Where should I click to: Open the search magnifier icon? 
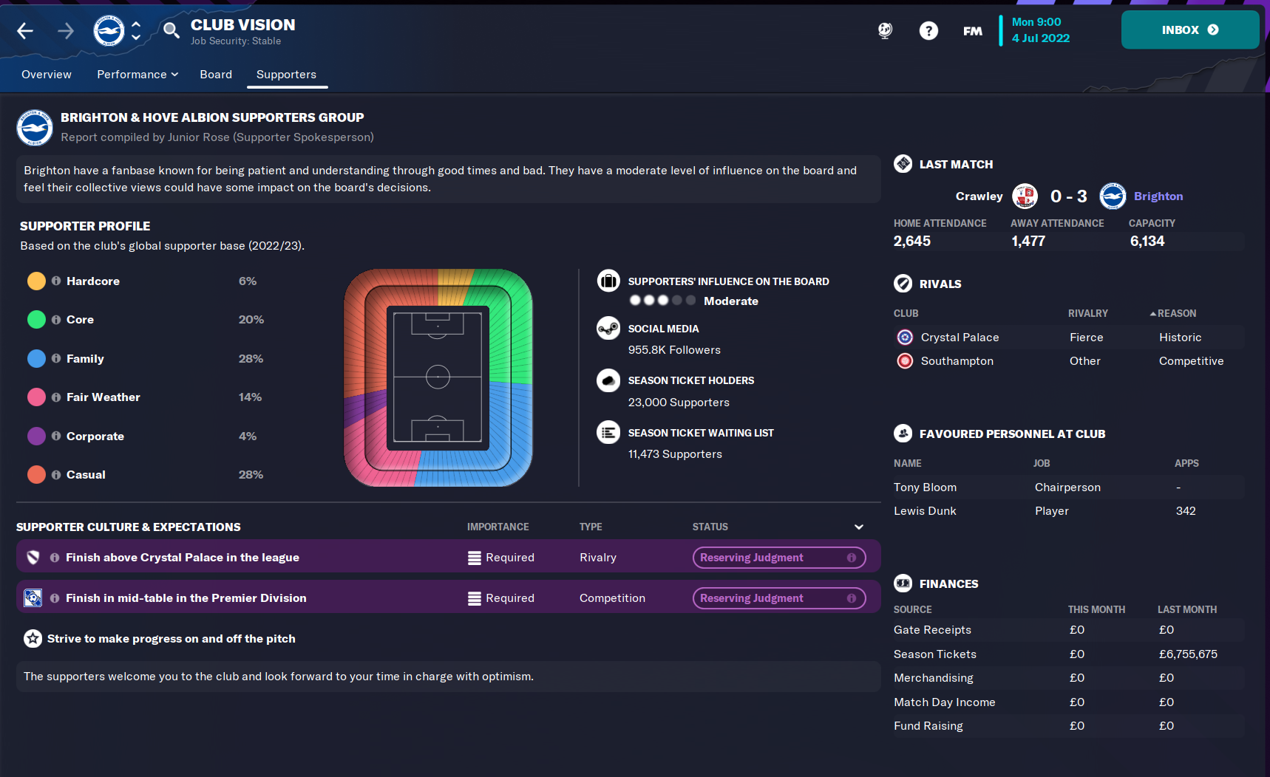(171, 30)
